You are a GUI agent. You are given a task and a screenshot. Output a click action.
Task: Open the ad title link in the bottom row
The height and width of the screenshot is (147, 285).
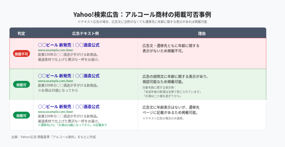[69, 107]
